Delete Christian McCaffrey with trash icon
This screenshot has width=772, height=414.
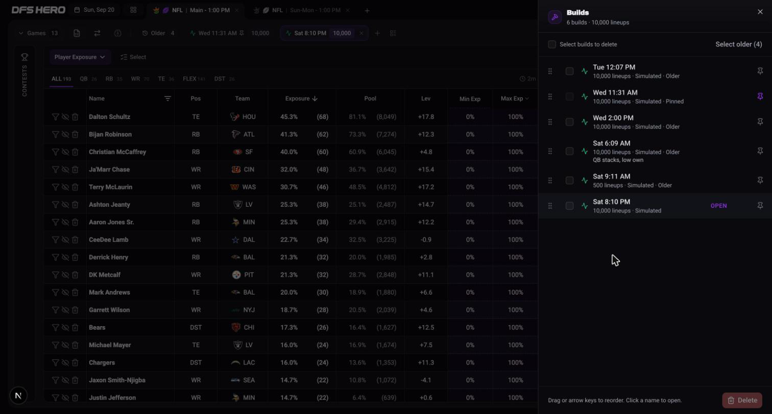[75, 152]
